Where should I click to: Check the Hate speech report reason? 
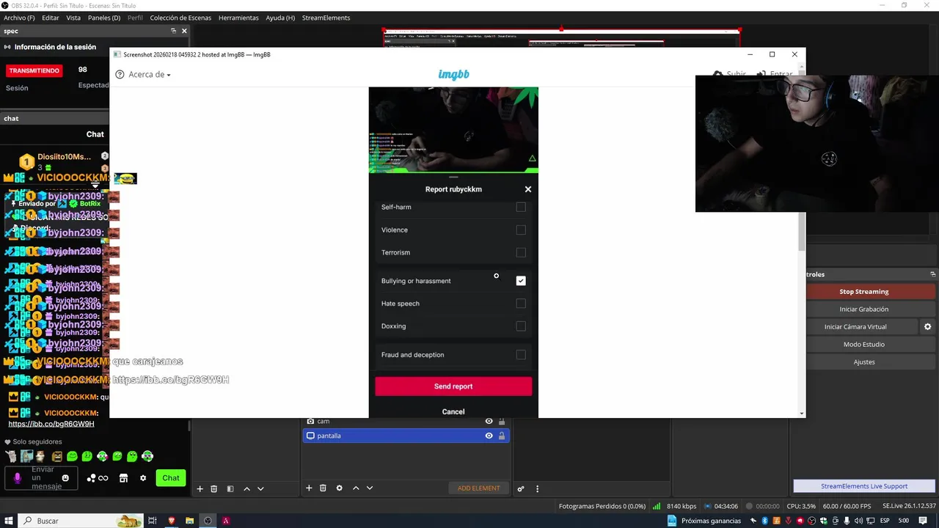click(521, 304)
